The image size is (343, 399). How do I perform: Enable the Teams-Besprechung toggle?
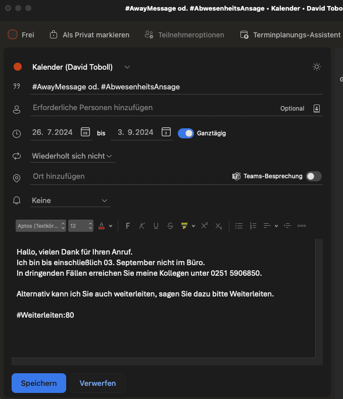(314, 176)
